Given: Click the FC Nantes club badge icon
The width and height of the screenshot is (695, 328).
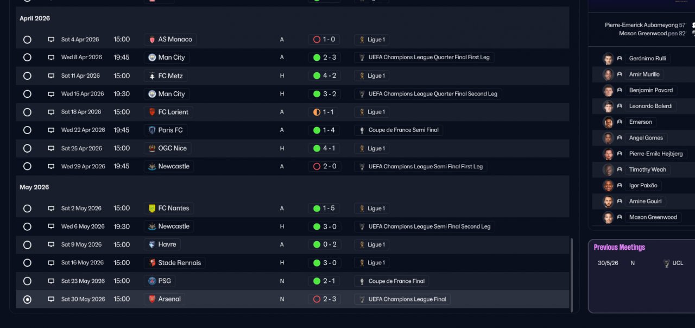Looking at the screenshot, I should click(x=152, y=209).
